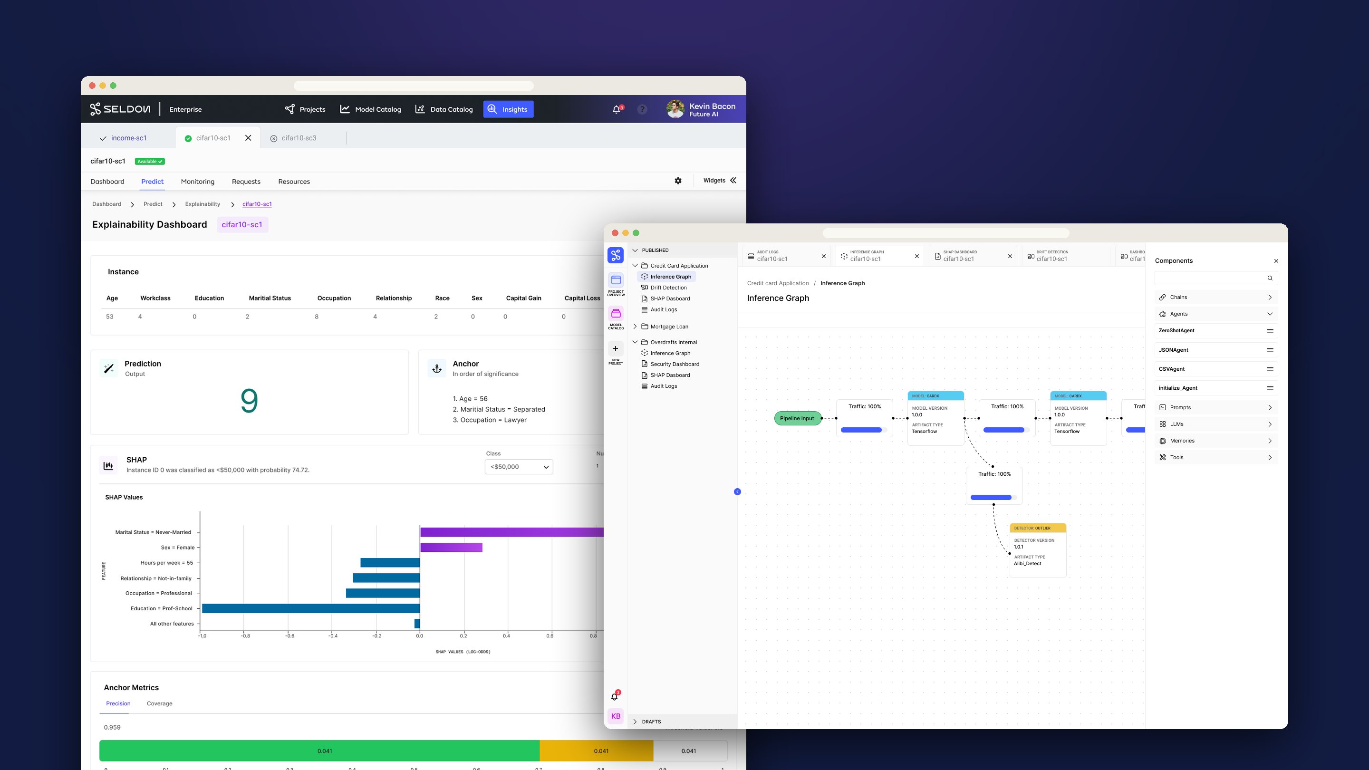This screenshot has width=1369, height=770.
Task: Close the Components panel
Action: (1276, 261)
